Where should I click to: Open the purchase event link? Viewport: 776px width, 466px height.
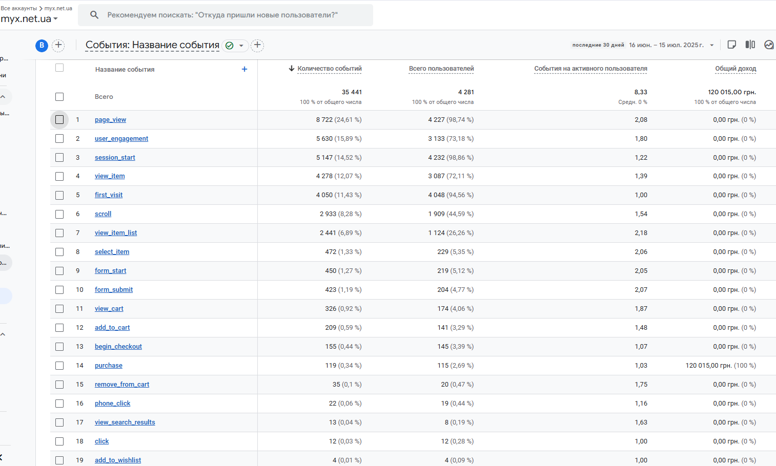pos(109,366)
